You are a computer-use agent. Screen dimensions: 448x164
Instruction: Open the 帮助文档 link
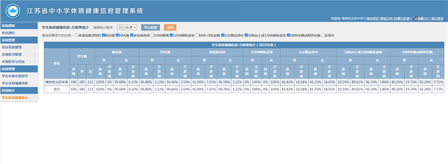(386, 18)
